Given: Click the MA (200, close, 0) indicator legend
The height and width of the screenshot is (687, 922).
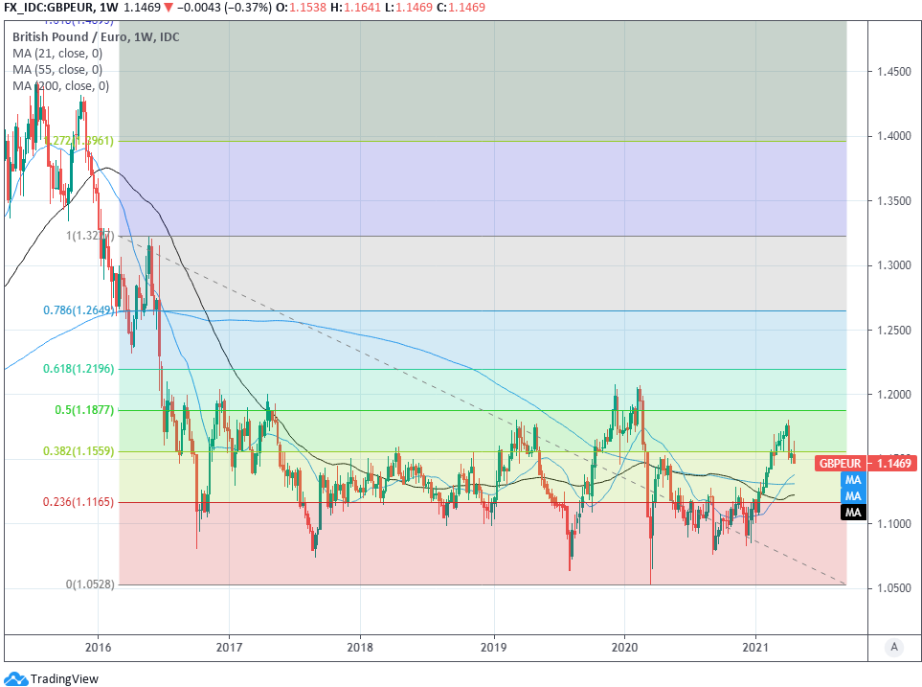Looking at the screenshot, I should click(x=60, y=85).
